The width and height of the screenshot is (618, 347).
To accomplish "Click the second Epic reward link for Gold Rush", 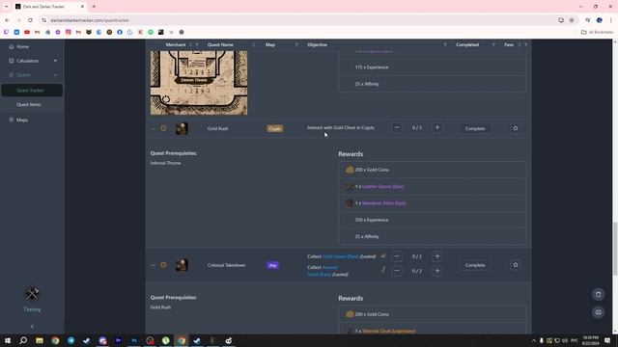I will (x=384, y=203).
